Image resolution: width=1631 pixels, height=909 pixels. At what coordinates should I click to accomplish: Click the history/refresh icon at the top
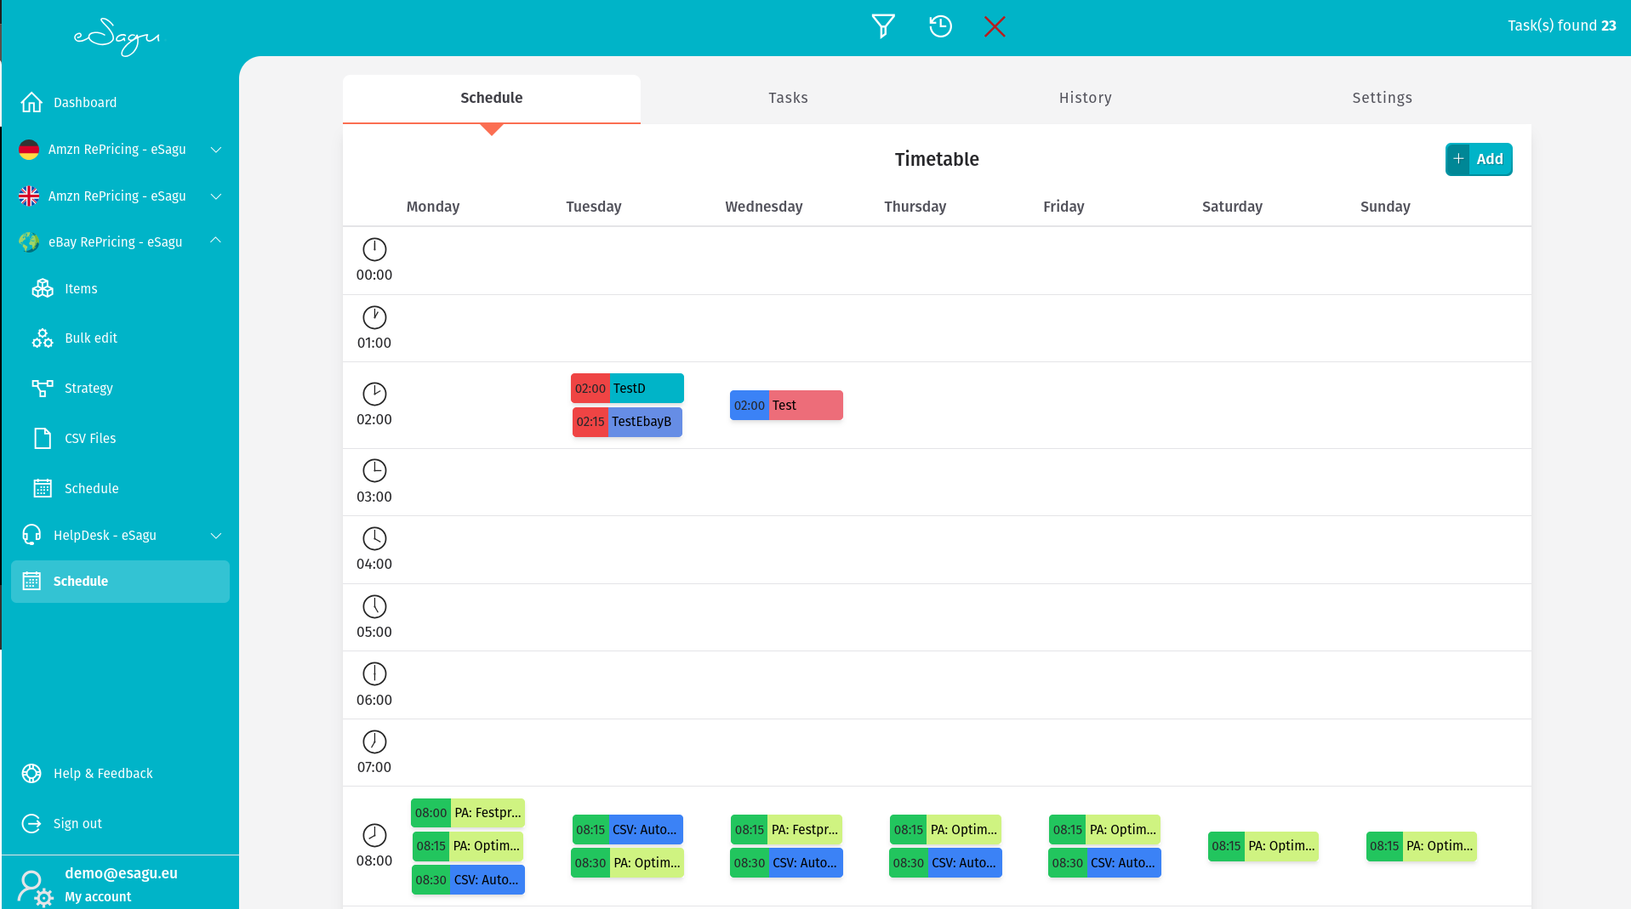point(940,26)
